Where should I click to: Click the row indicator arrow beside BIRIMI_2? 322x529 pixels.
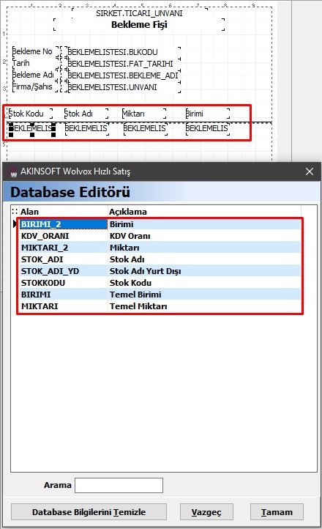point(15,223)
